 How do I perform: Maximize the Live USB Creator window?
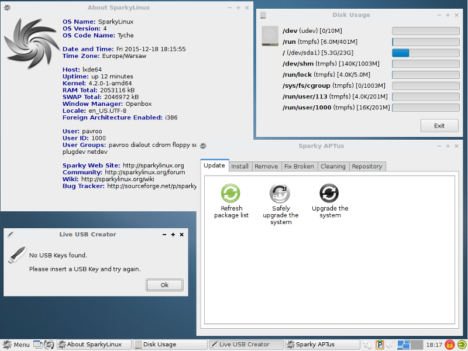point(173,235)
